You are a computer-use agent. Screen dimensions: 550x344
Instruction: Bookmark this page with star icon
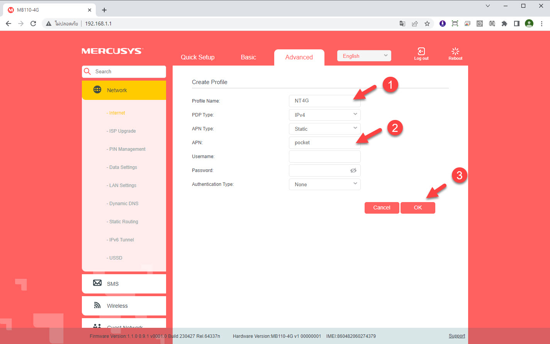point(427,24)
